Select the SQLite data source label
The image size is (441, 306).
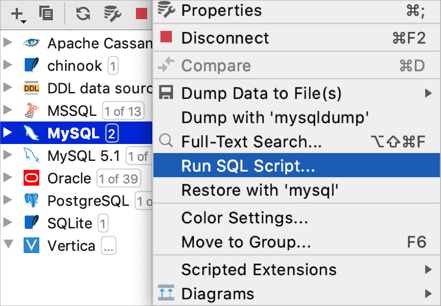point(70,223)
